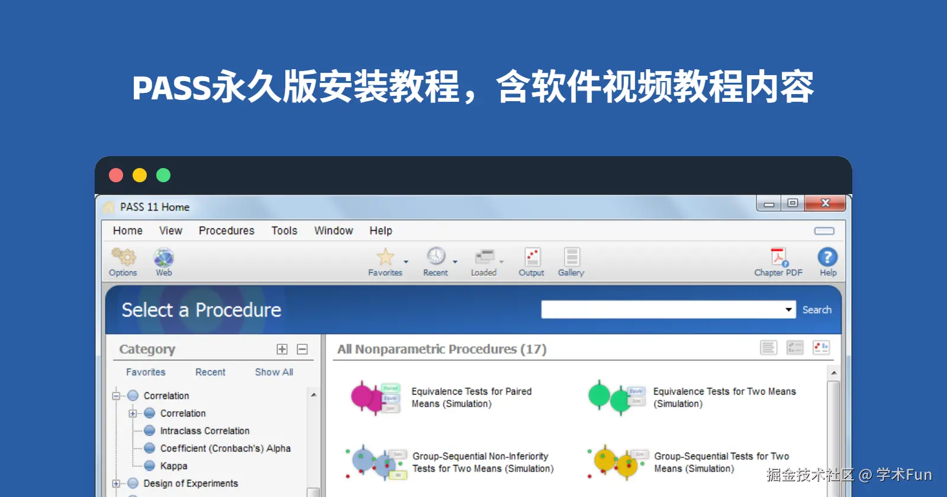This screenshot has width=947, height=497.
Task: Click the PASS 11 Home title bar icon
Action: pyautogui.click(x=109, y=207)
